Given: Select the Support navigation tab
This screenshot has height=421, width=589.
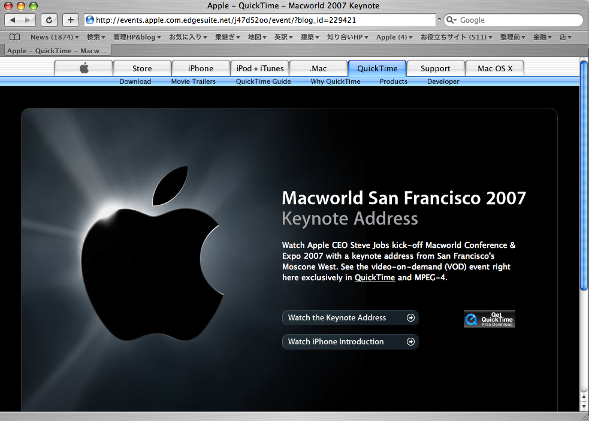Looking at the screenshot, I should click(436, 68).
